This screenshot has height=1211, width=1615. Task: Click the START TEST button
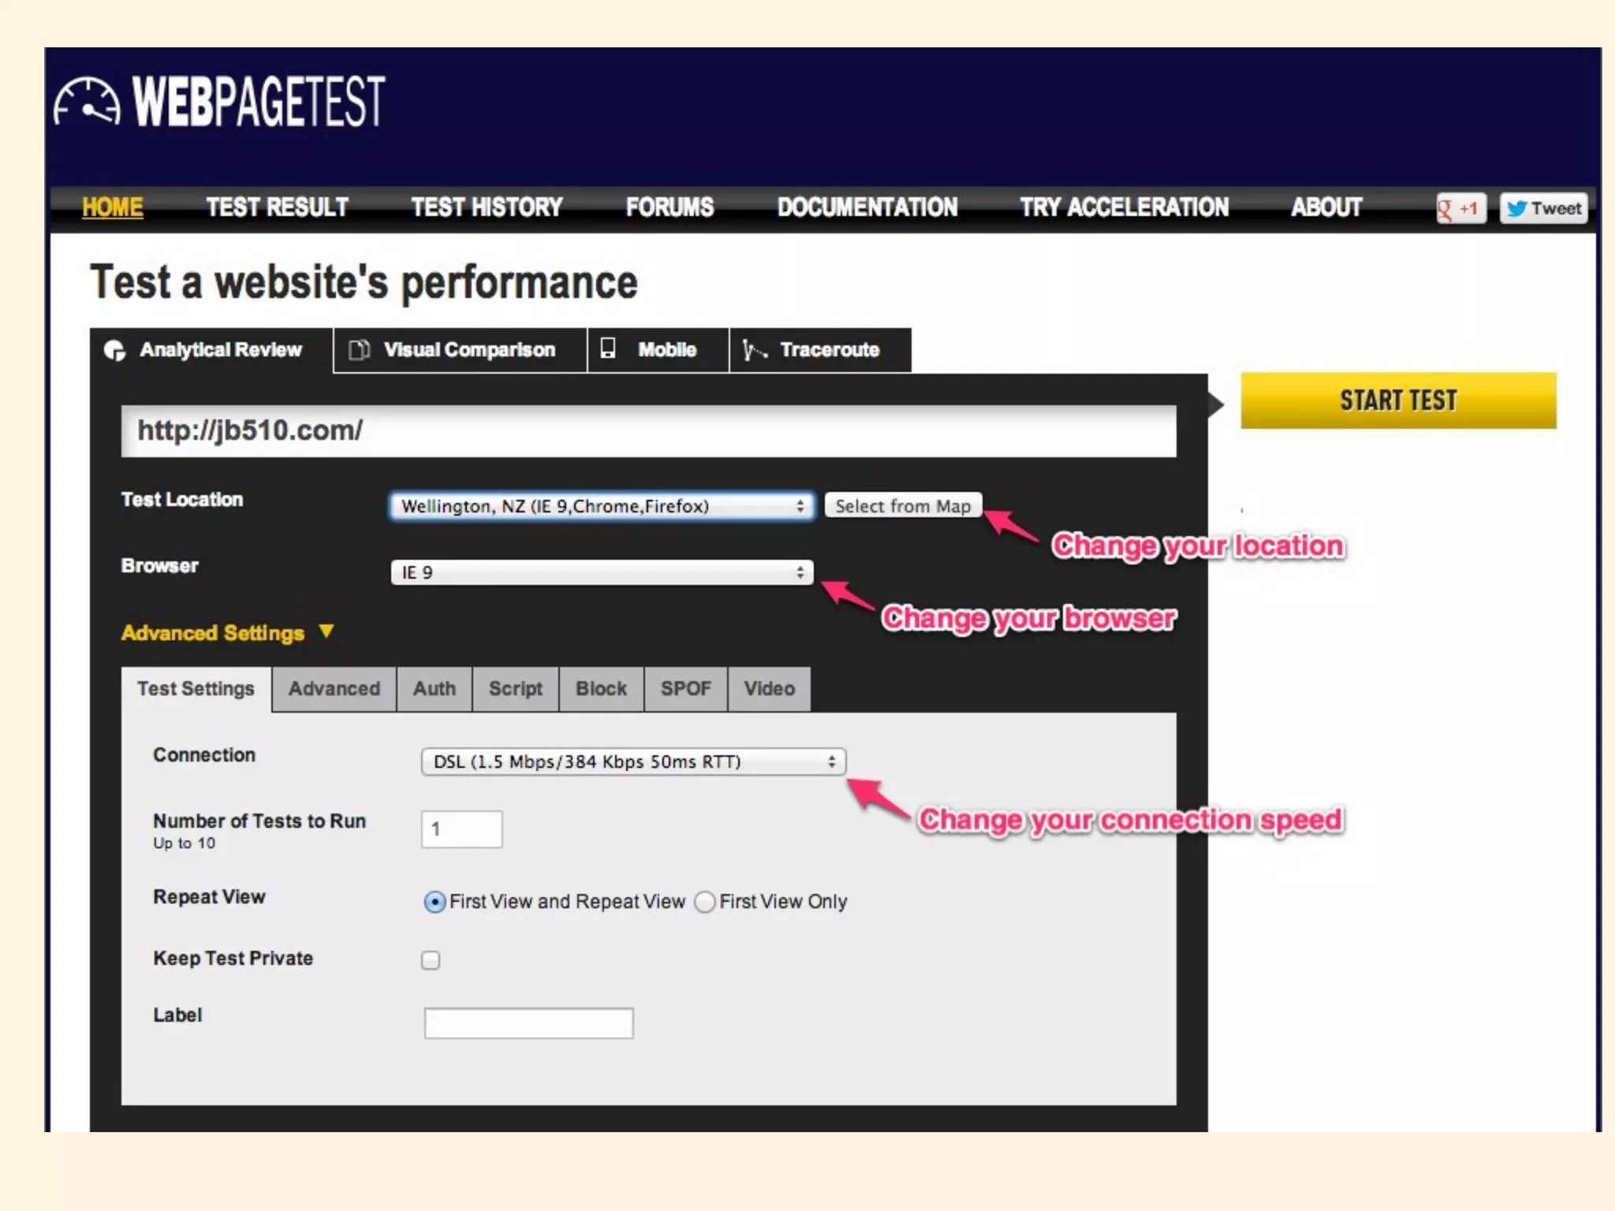[1399, 401]
